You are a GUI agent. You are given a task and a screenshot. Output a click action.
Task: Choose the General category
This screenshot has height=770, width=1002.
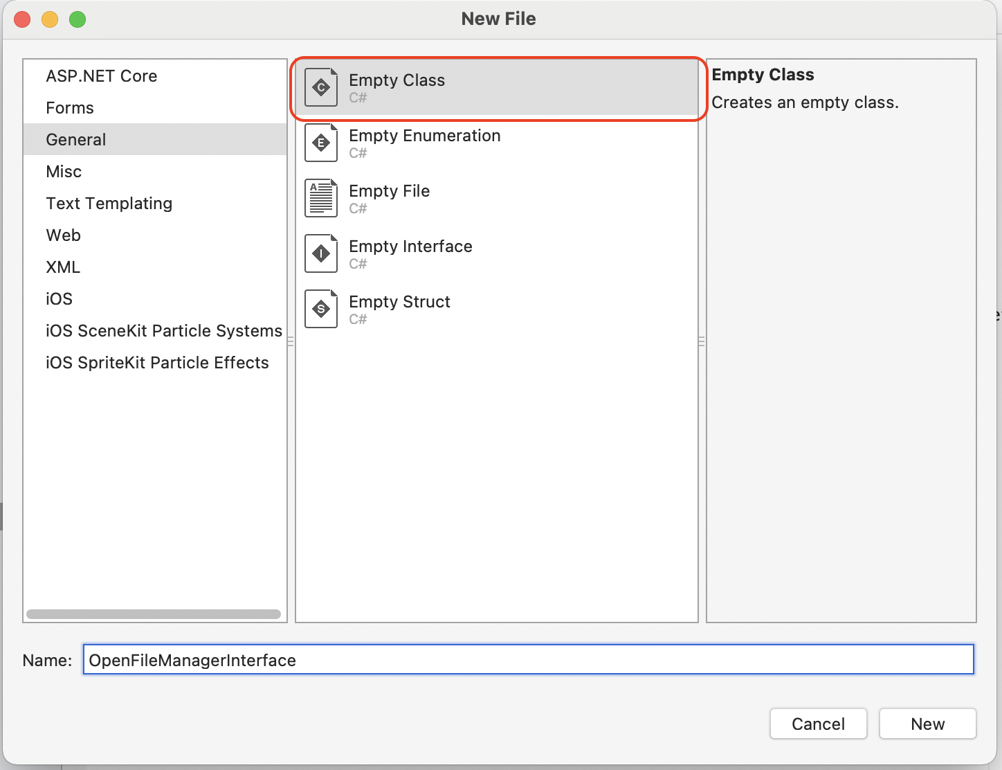tap(76, 140)
